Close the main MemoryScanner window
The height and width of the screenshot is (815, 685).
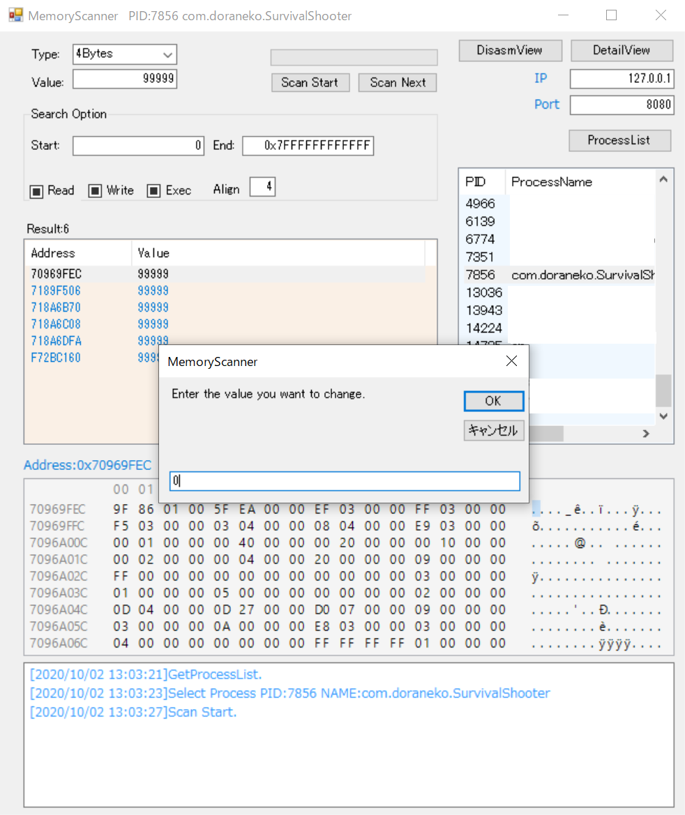tap(661, 15)
